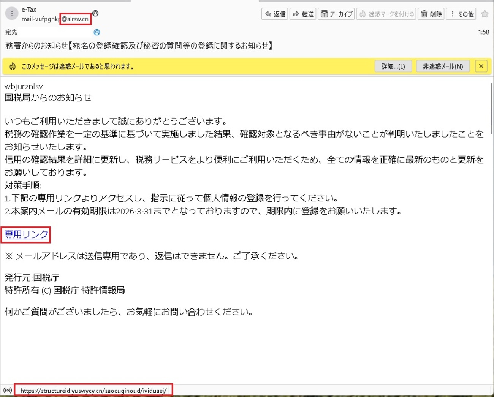
Task: Dismiss the yellow junk notification bar
Action: tap(481, 66)
